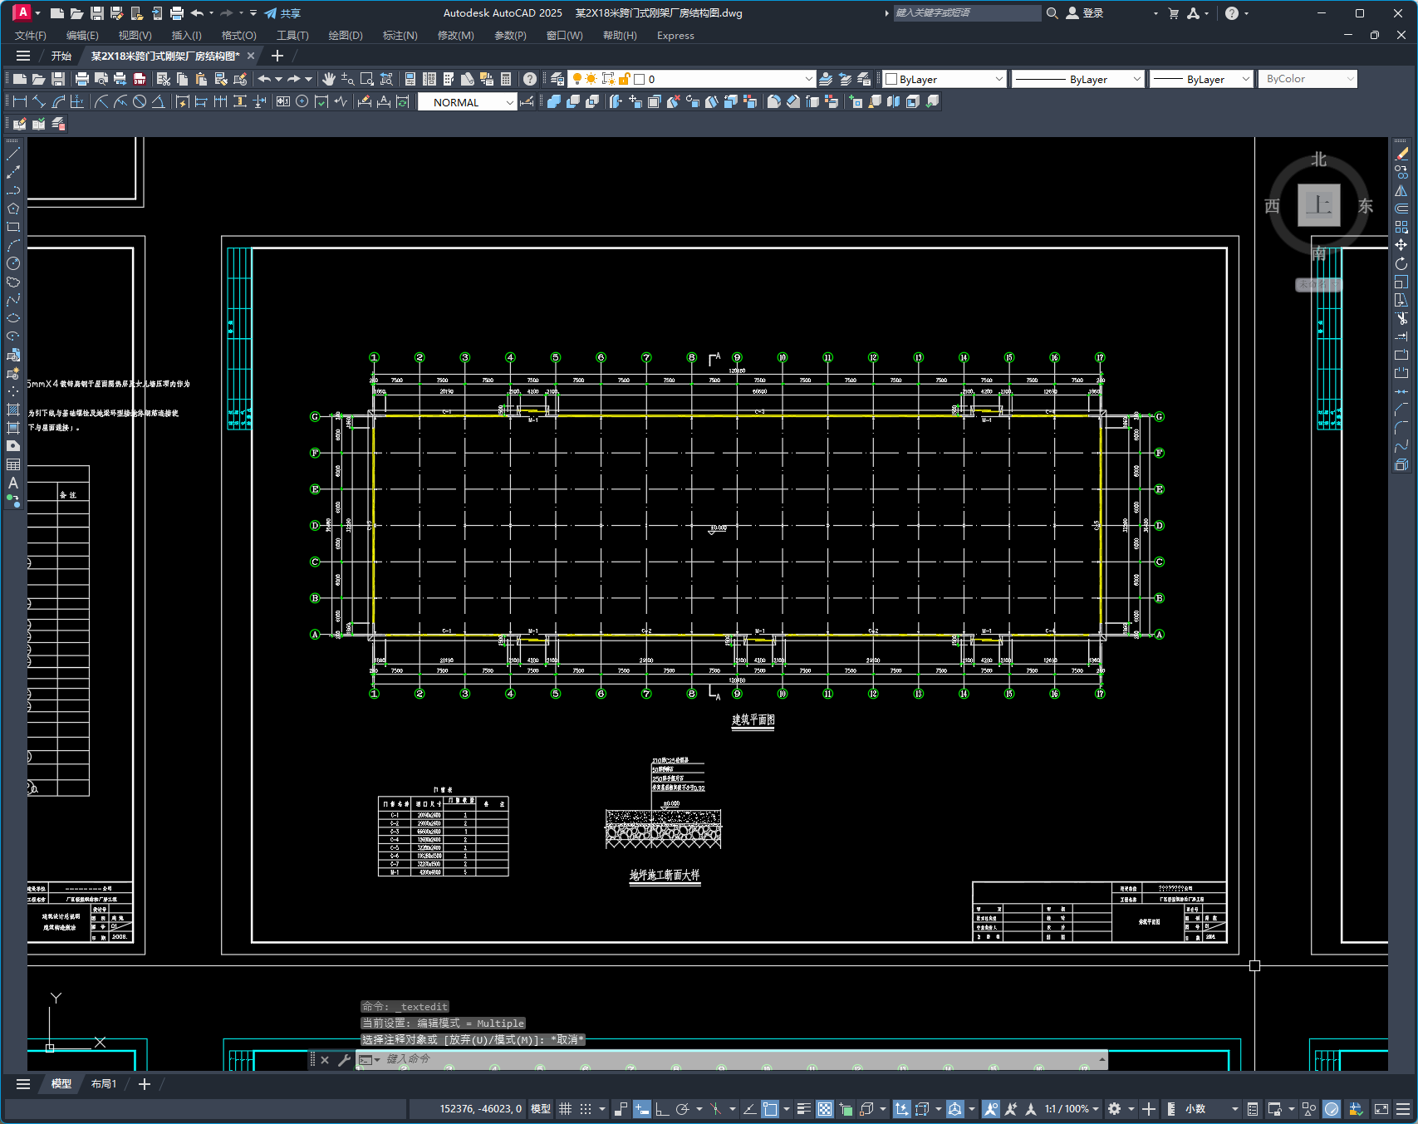Toggle ortho mode in status bar

pos(662,1109)
